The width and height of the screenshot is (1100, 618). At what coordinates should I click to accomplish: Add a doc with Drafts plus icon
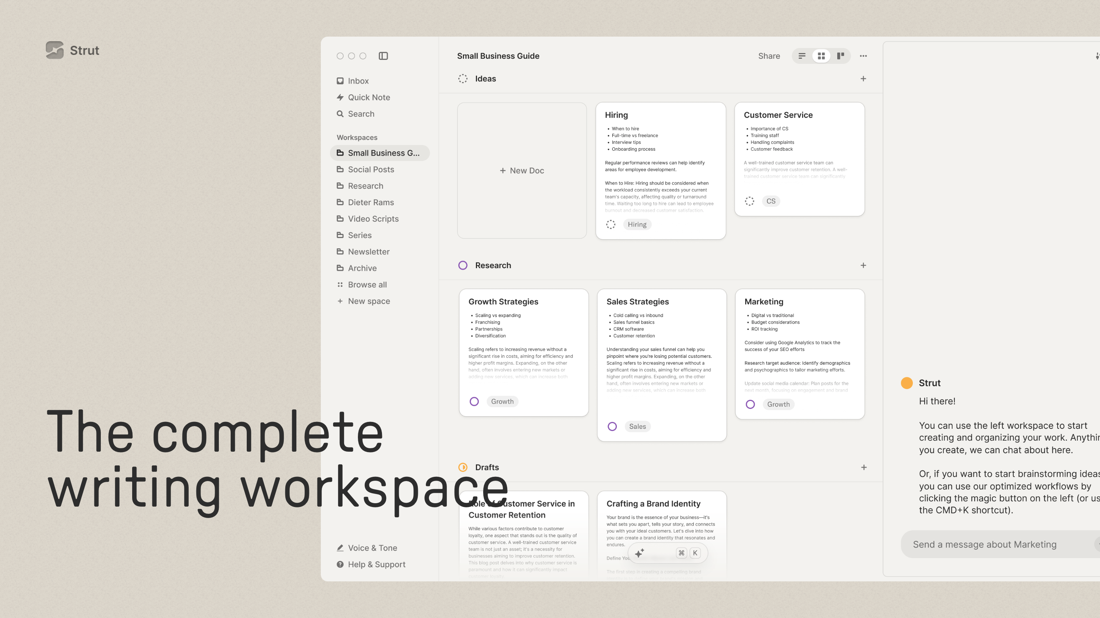coord(864,467)
